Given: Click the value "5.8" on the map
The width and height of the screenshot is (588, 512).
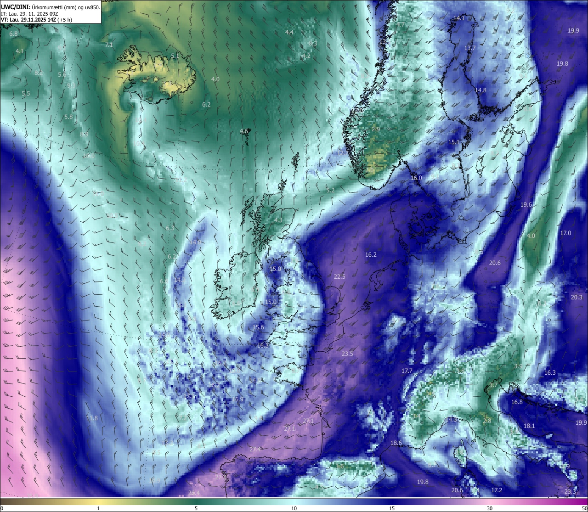Looking at the screenshot, I should 68,117.
